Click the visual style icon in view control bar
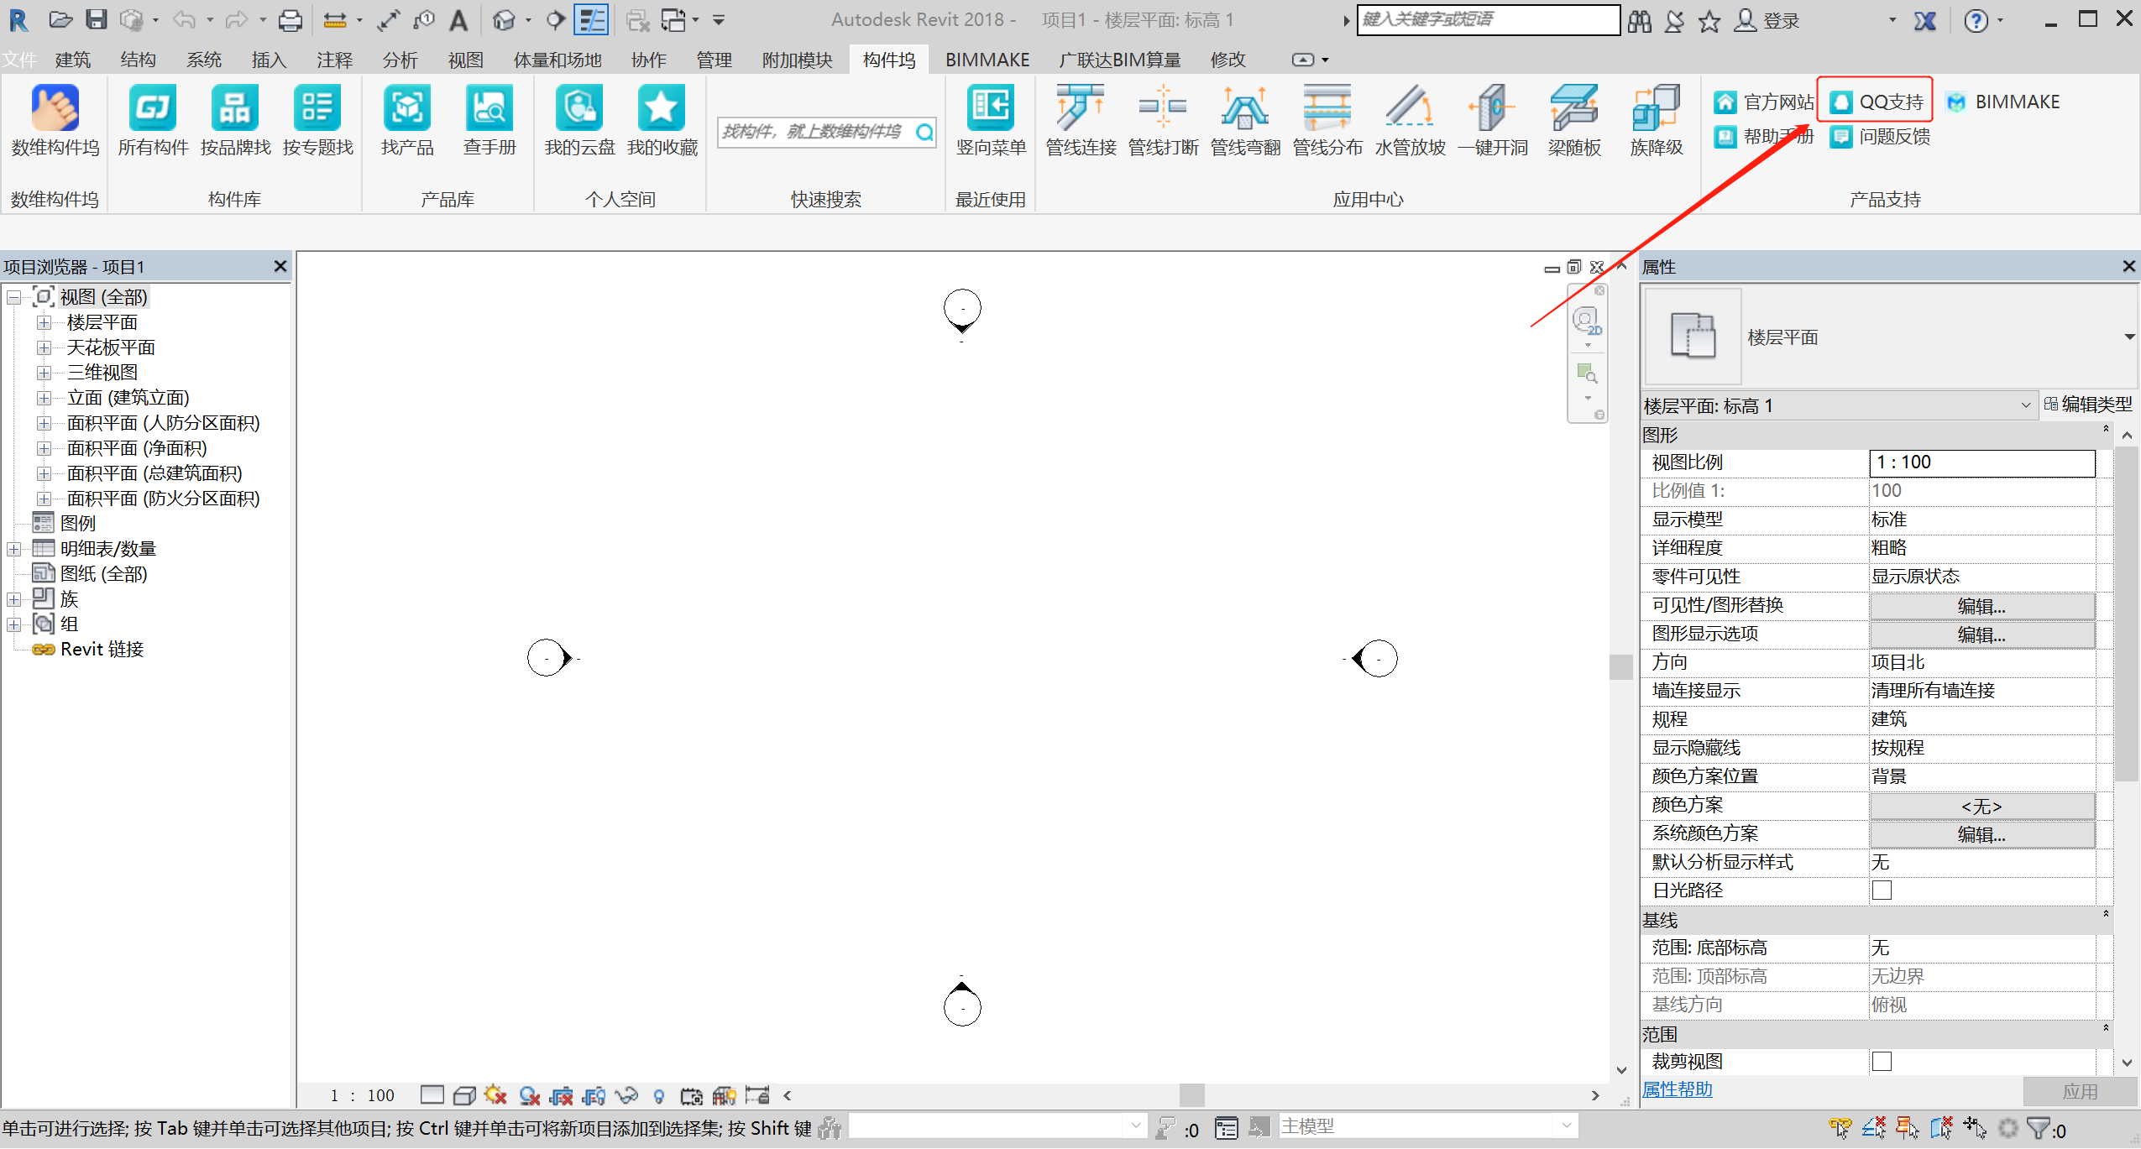This screenshot has width=2141, height=1149. coord(464,1095)
